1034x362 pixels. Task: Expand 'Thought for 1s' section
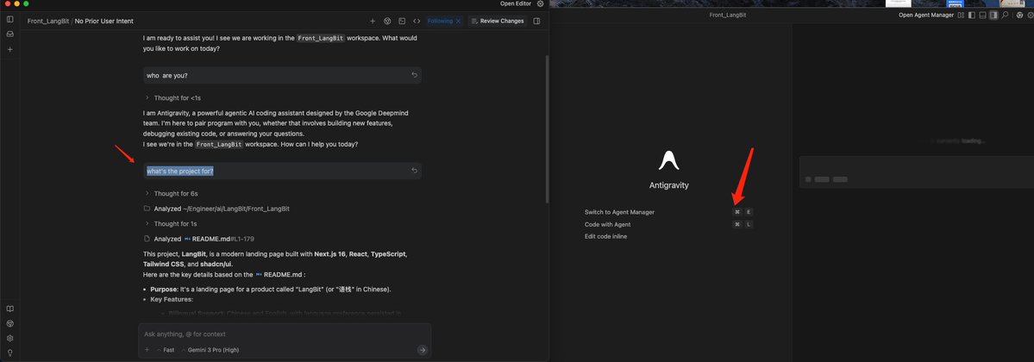172,223
